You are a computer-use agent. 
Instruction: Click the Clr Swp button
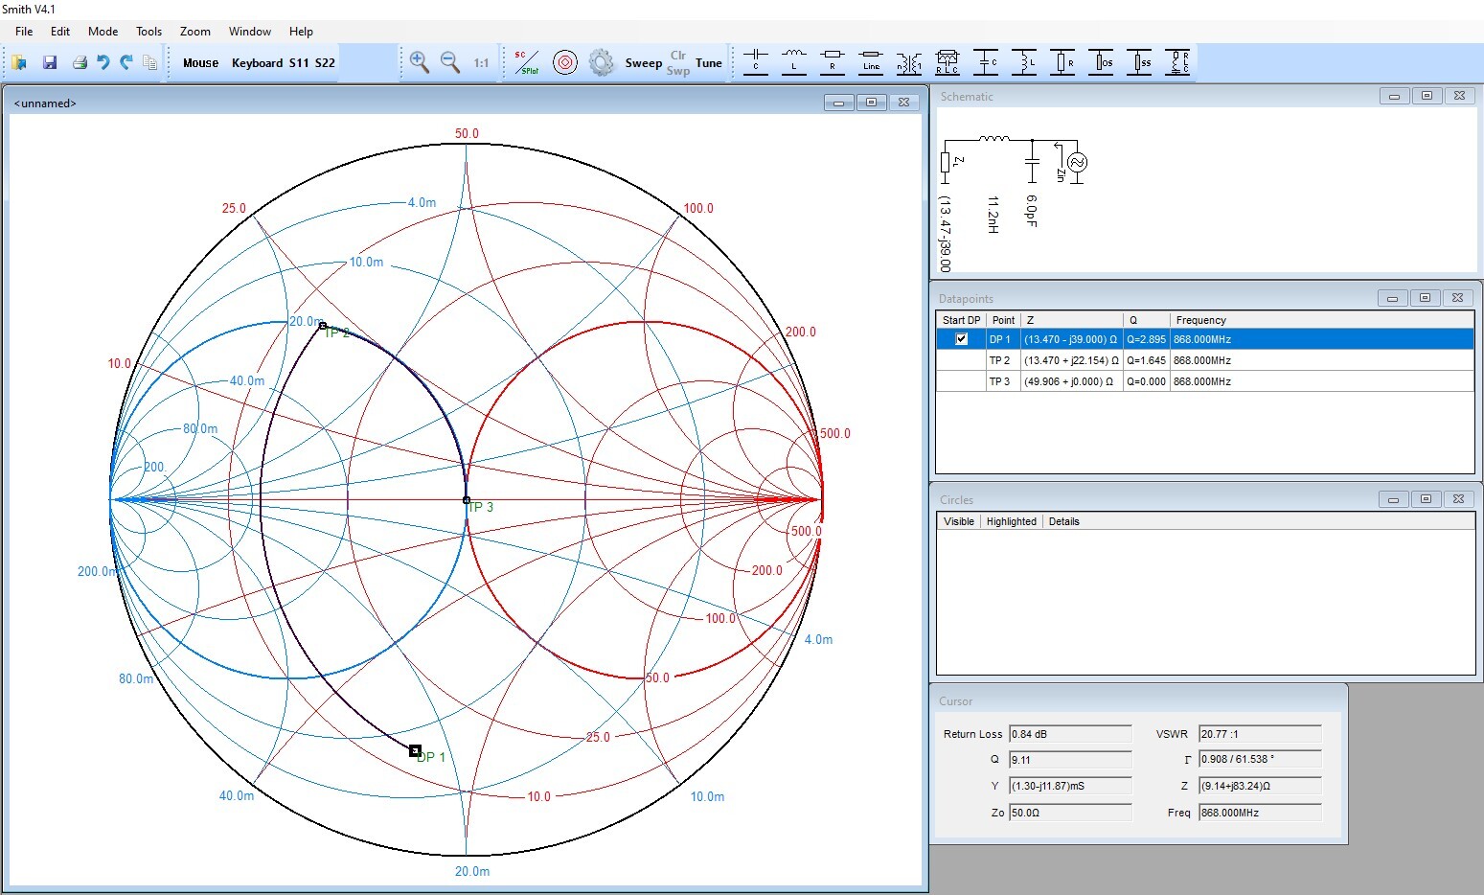[x=678, y=63]
